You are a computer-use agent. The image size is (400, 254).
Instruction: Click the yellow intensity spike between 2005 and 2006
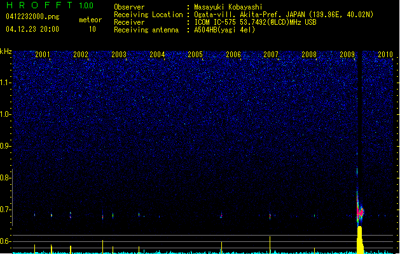pyautogui.click(x=221, y=248)
